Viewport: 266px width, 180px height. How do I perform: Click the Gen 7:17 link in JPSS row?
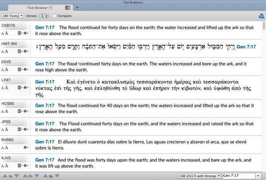coord(45,124)
